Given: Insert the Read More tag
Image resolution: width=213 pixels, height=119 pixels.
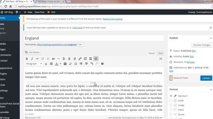Looking at the screenshot, I should pos(91,59).
